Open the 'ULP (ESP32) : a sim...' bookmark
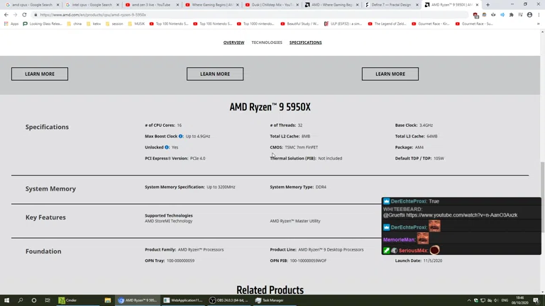This screenshot has height=306, width=545. click(343, 24)
